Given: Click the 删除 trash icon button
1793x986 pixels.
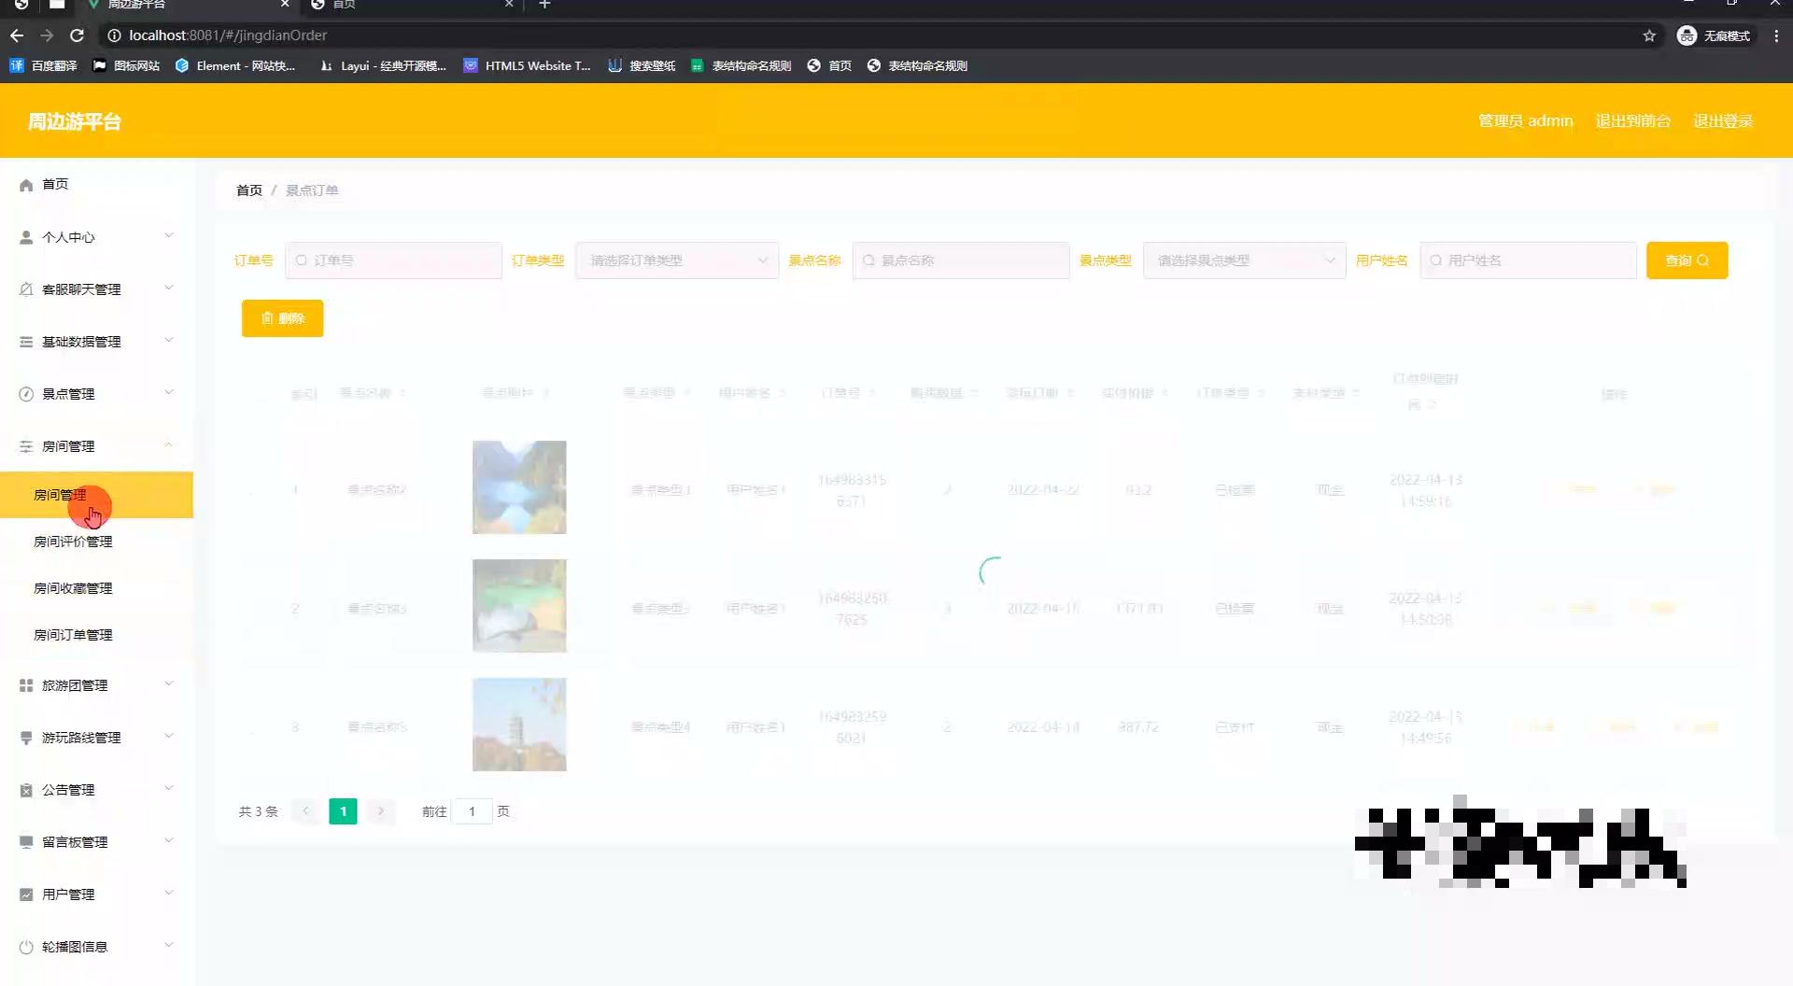Looking at the screenshot, I should click(268, 318).
